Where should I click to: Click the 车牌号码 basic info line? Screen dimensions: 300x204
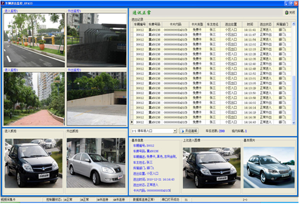click(x=146, y=151)
